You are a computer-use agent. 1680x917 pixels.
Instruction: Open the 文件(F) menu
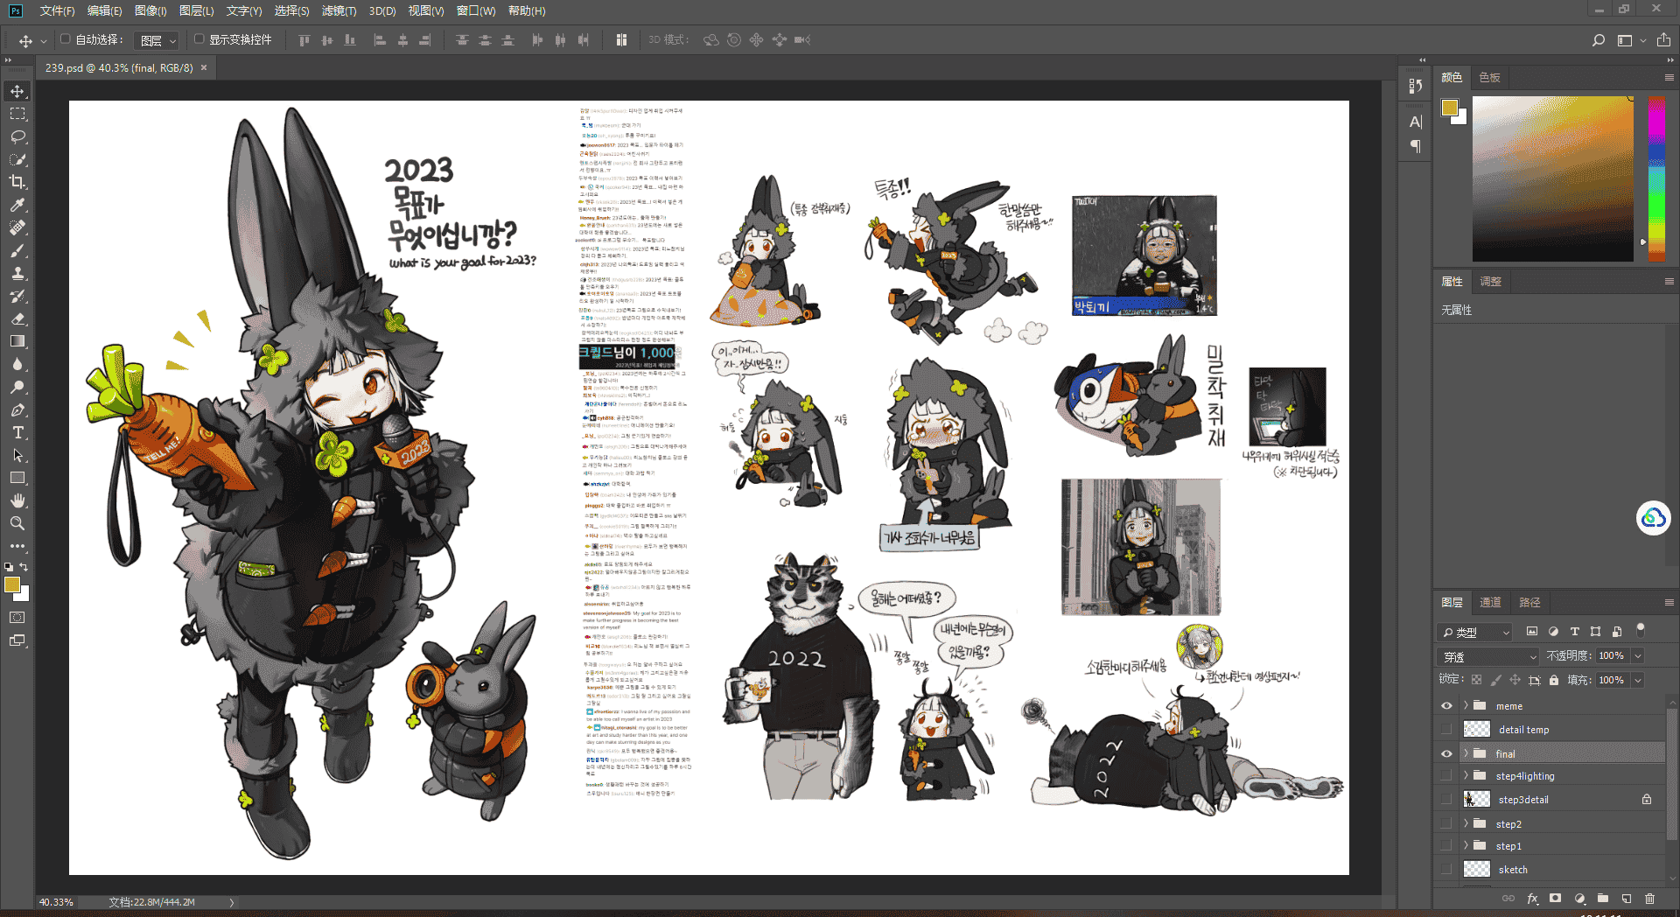coord(57,10)
